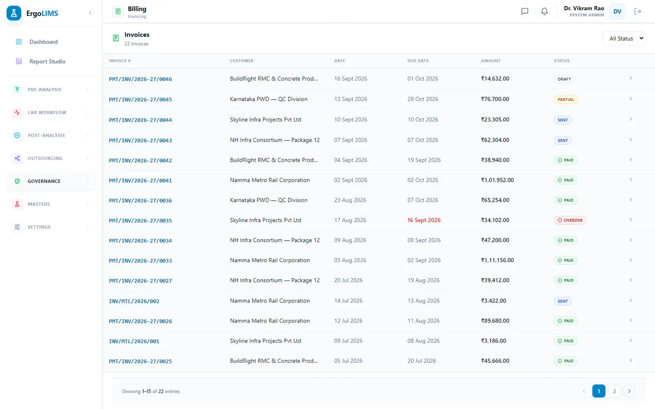Click the Amount column header
The height and width of the screenshot is (409, 655).
coord(491,61)
